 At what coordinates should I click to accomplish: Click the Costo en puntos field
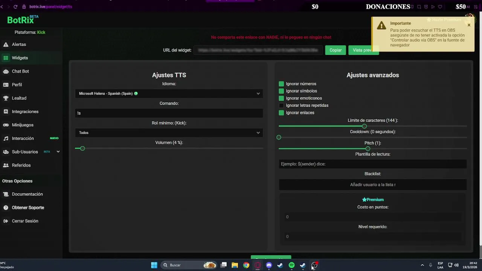coord(373,217)
